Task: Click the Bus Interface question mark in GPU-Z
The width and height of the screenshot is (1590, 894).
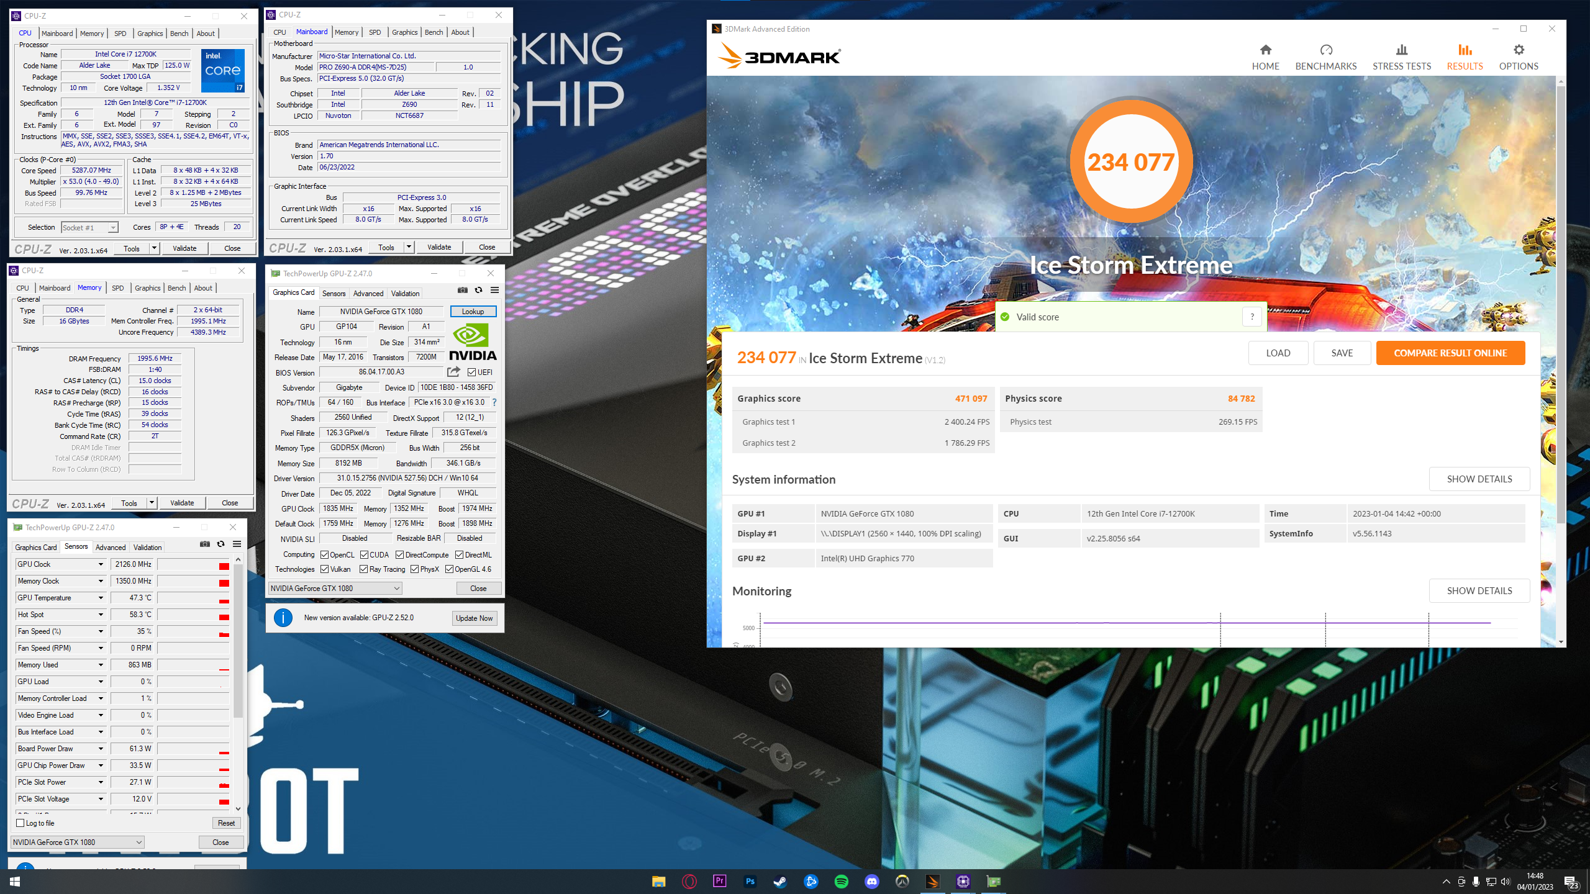Action: 494,402
